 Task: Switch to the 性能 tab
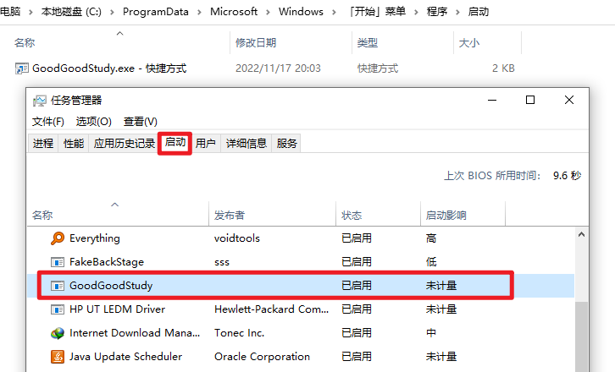(x=74, y=144)
